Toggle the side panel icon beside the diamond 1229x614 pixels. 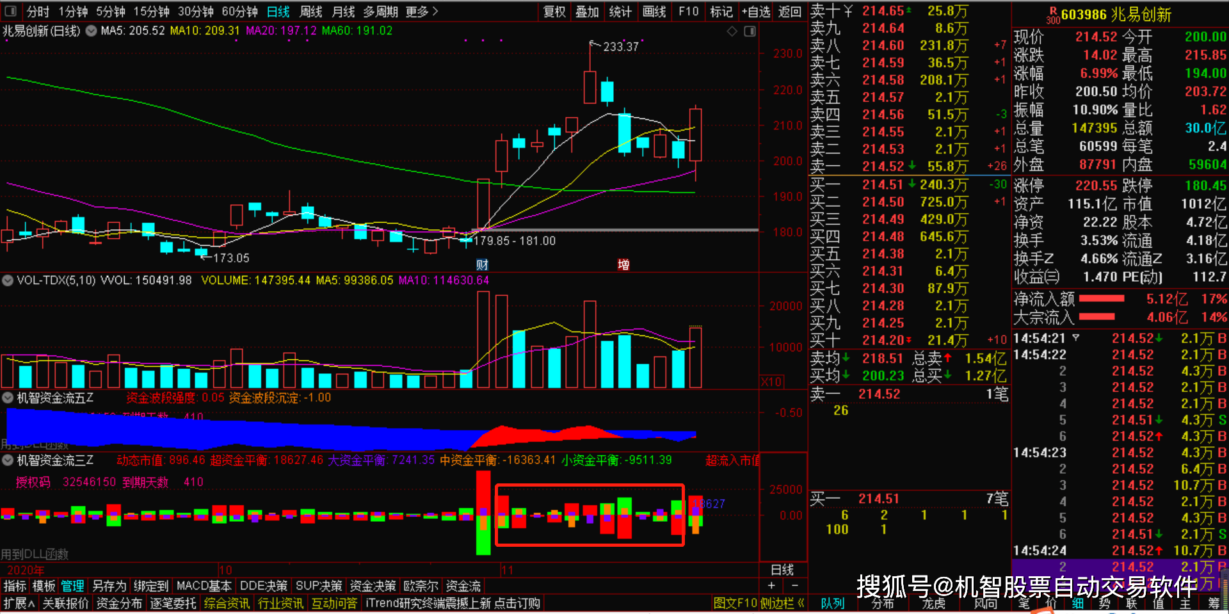[x=750, y=31]
